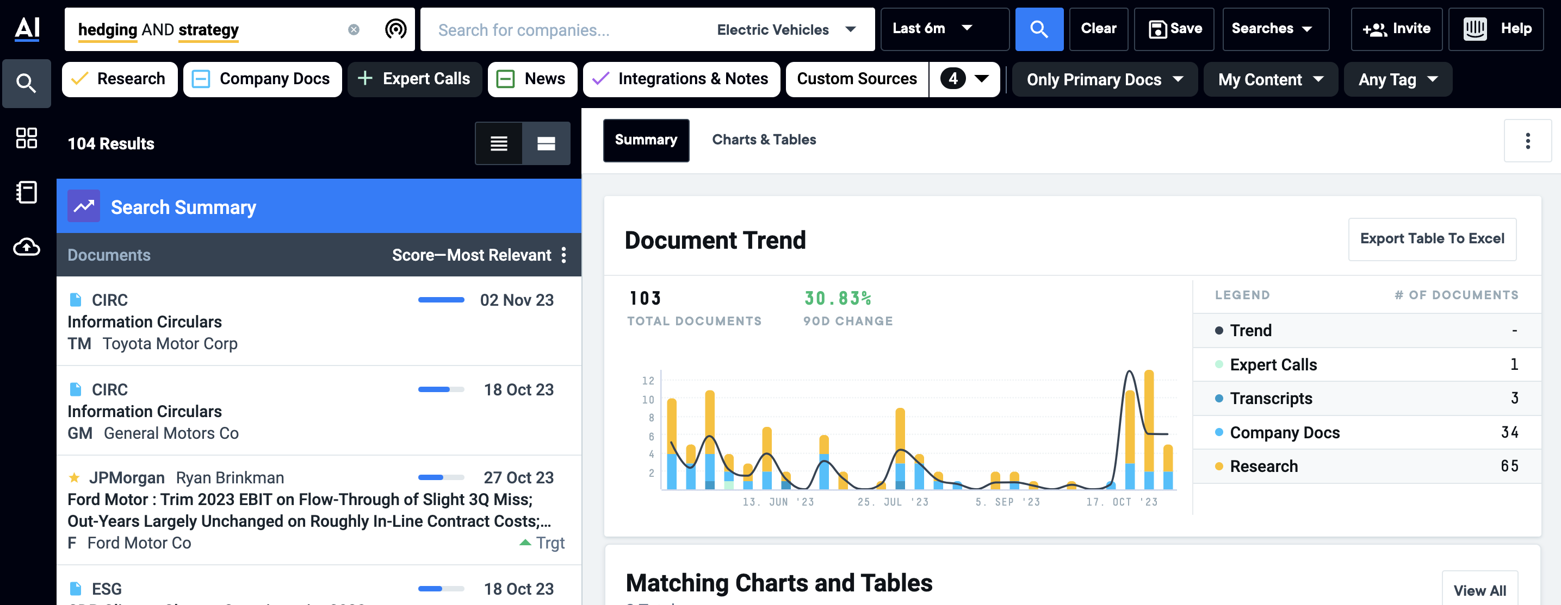
Task: Export Table To Excel
Action: coord(1432,239)
